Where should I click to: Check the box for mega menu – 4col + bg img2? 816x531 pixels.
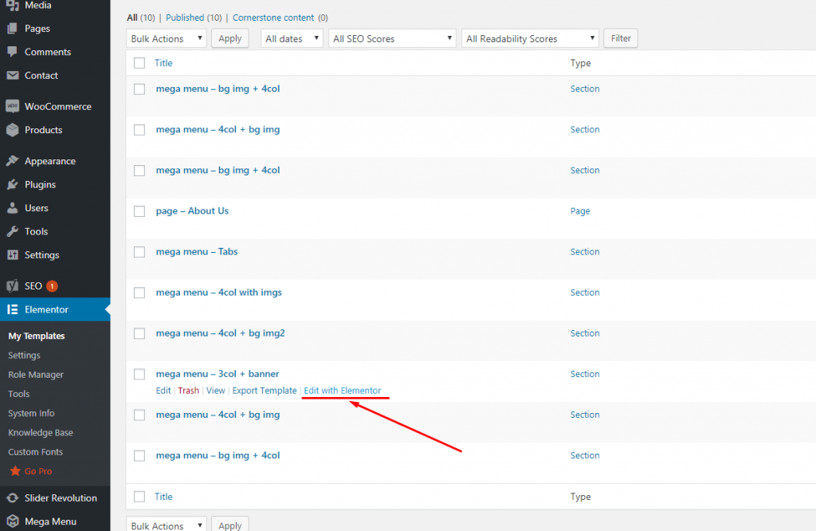pos(139,334)
